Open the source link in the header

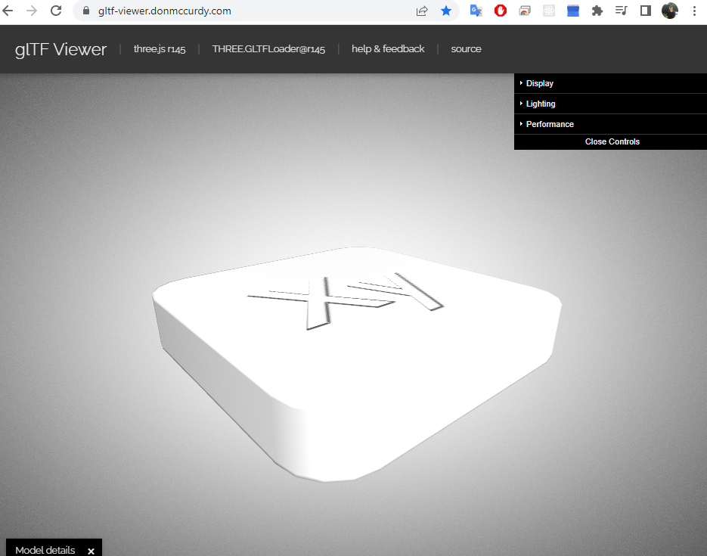[x=466, y=48]
